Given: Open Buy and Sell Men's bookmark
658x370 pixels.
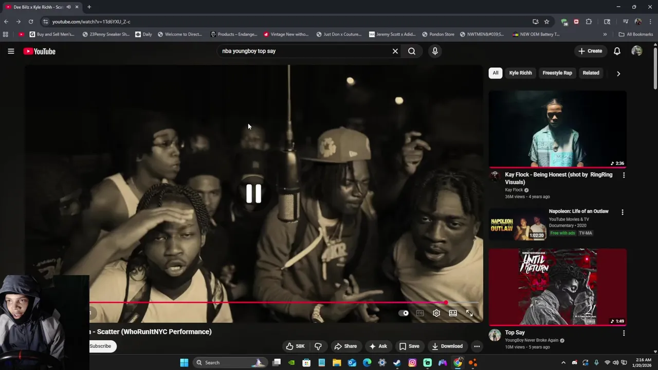Looking at the screenshot, I should (52, 34).
